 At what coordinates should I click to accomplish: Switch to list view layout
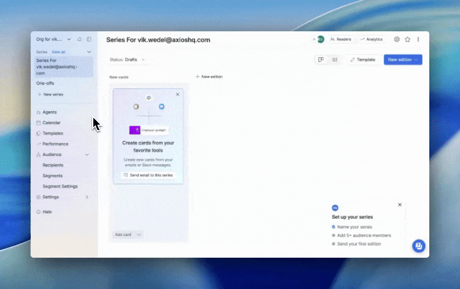point(335,60)
